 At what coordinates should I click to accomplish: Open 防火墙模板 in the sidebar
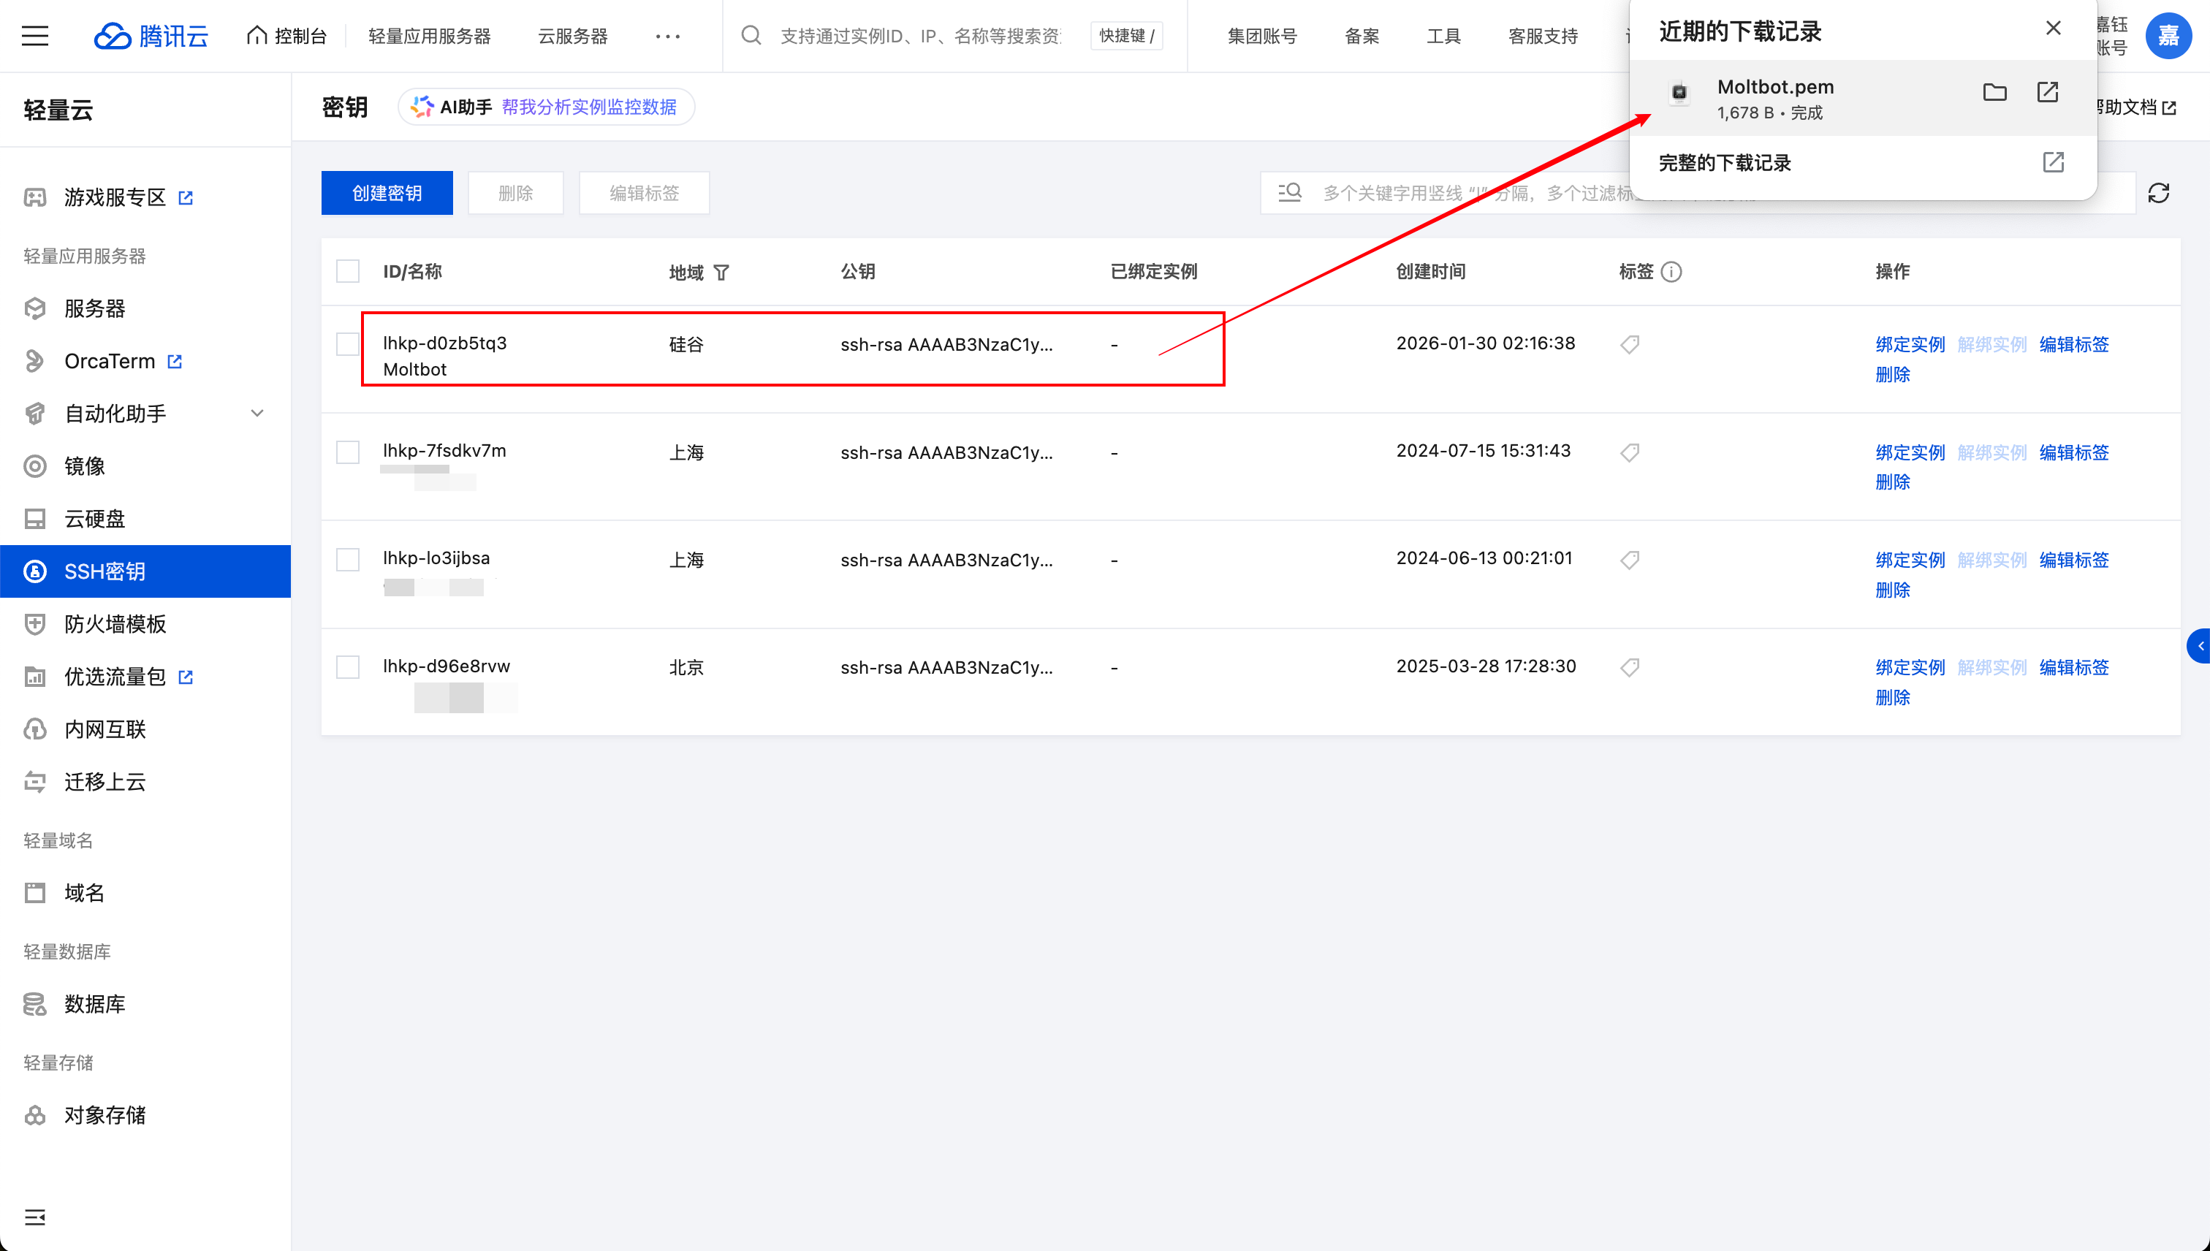pyautogui.click(x=115, y=624)
